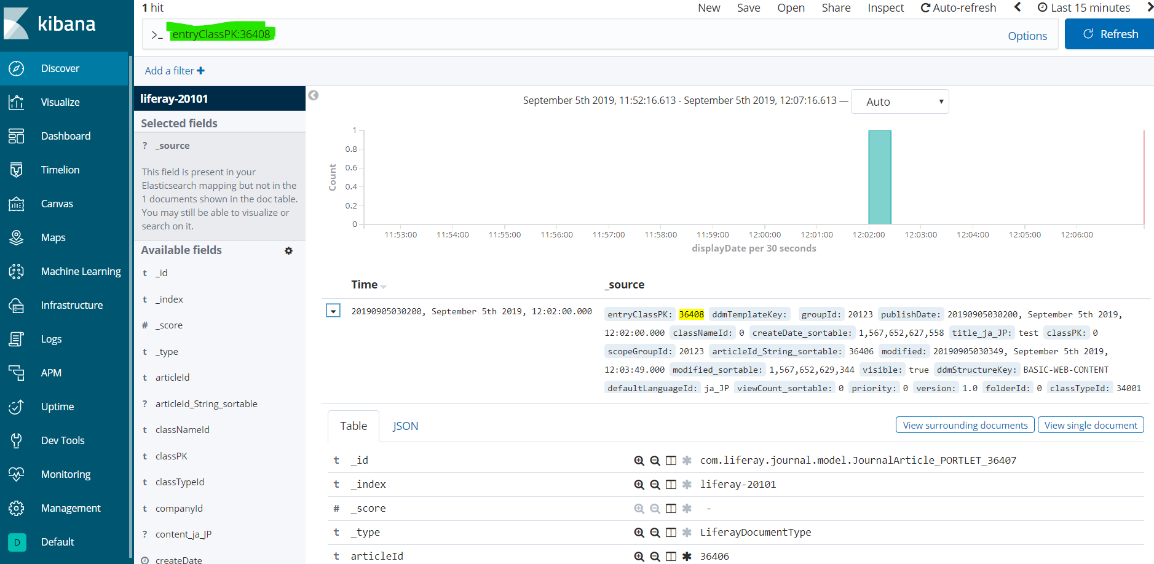Viewport: 1154px width, 564px height.
Task: Go to next time range arrow
Action: coord(1150,7)
